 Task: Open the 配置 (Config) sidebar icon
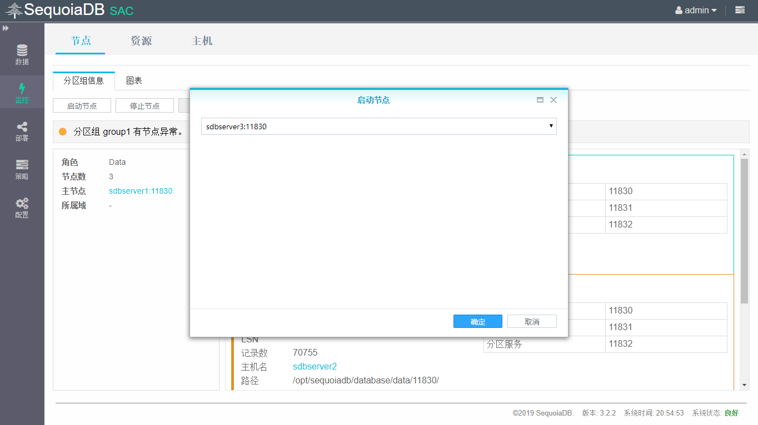[22, 208]
